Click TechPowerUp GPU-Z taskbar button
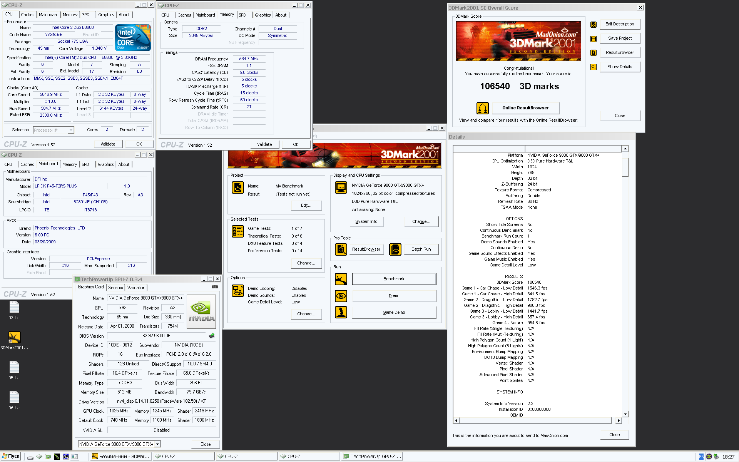This screenshot has height=462, width=739. (372, 457)
